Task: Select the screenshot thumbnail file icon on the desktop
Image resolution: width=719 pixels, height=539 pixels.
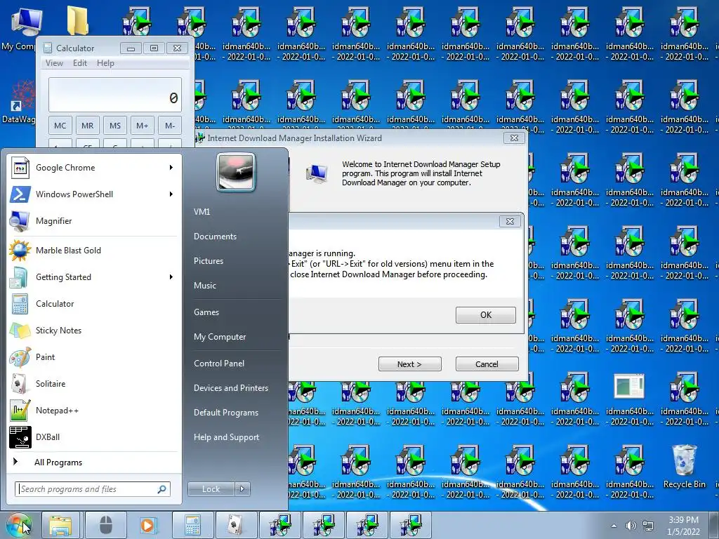Action: point(629,386)
